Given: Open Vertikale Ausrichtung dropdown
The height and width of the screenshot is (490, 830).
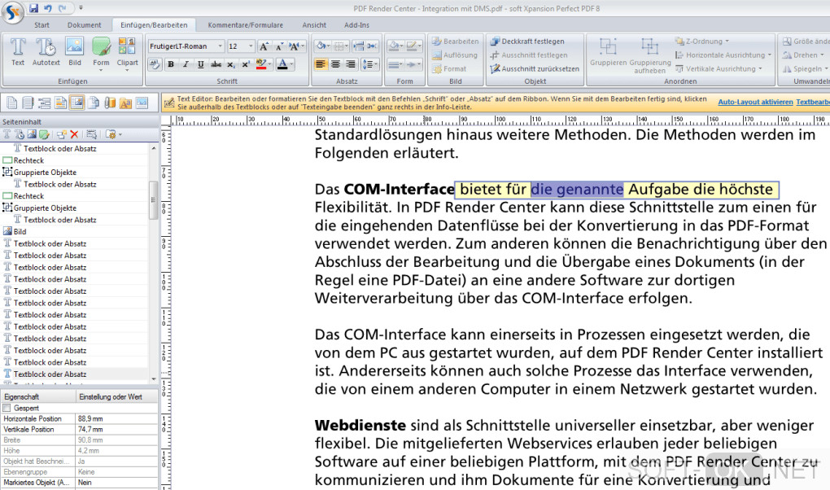Looking at the screenshot, I should (x=719, y=69).
